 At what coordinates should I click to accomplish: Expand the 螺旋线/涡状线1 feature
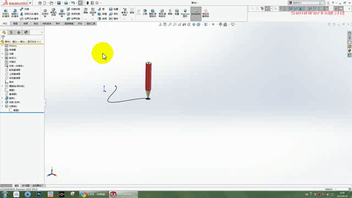[2, 86]
